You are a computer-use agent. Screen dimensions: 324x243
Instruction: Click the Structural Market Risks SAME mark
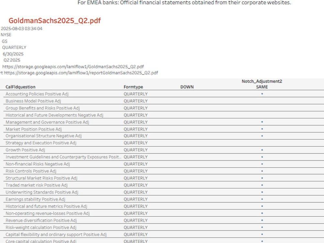[x=262, y=178]
